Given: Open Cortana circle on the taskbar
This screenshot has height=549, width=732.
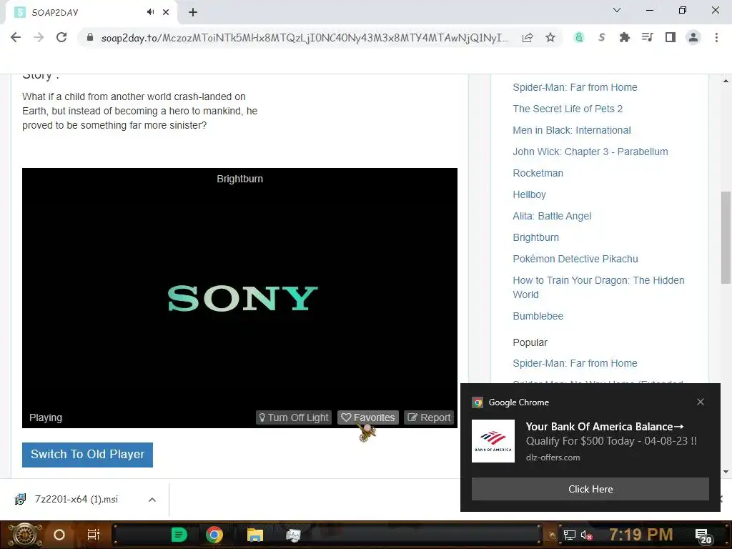Looking at the screenshot, I should (x=59, y=535).
